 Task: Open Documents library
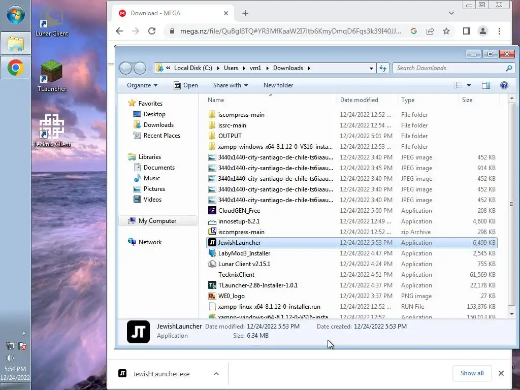tap(154, 168)
